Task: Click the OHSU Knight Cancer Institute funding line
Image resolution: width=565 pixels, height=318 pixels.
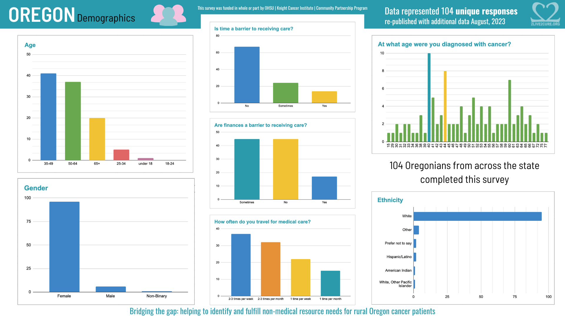Action: [x=282, y=8]
